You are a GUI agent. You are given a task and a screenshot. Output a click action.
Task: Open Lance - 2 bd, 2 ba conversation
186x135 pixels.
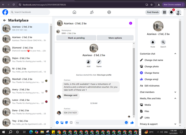[x=25, y=102]
